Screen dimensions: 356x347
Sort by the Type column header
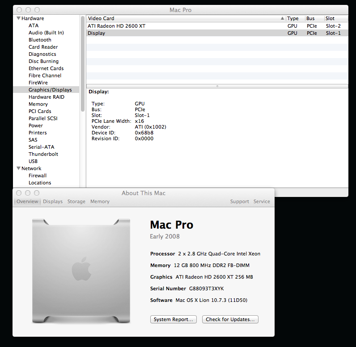pos(295,18)
